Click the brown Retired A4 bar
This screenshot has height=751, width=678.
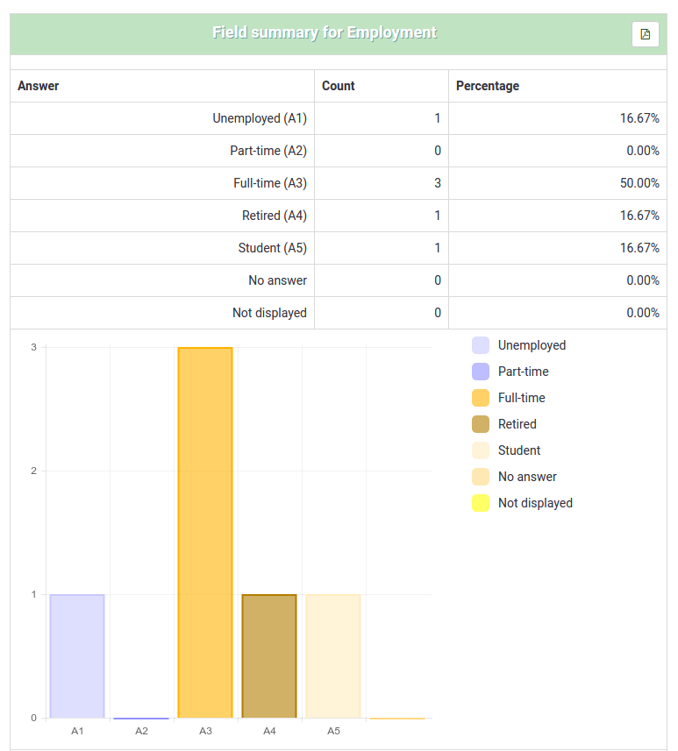[x=269, y=655]
